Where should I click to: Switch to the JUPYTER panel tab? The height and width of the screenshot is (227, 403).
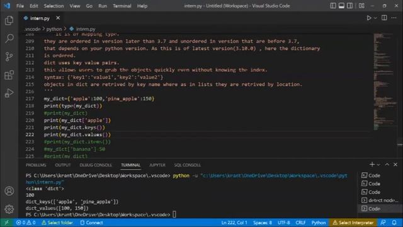click(157, 165)
